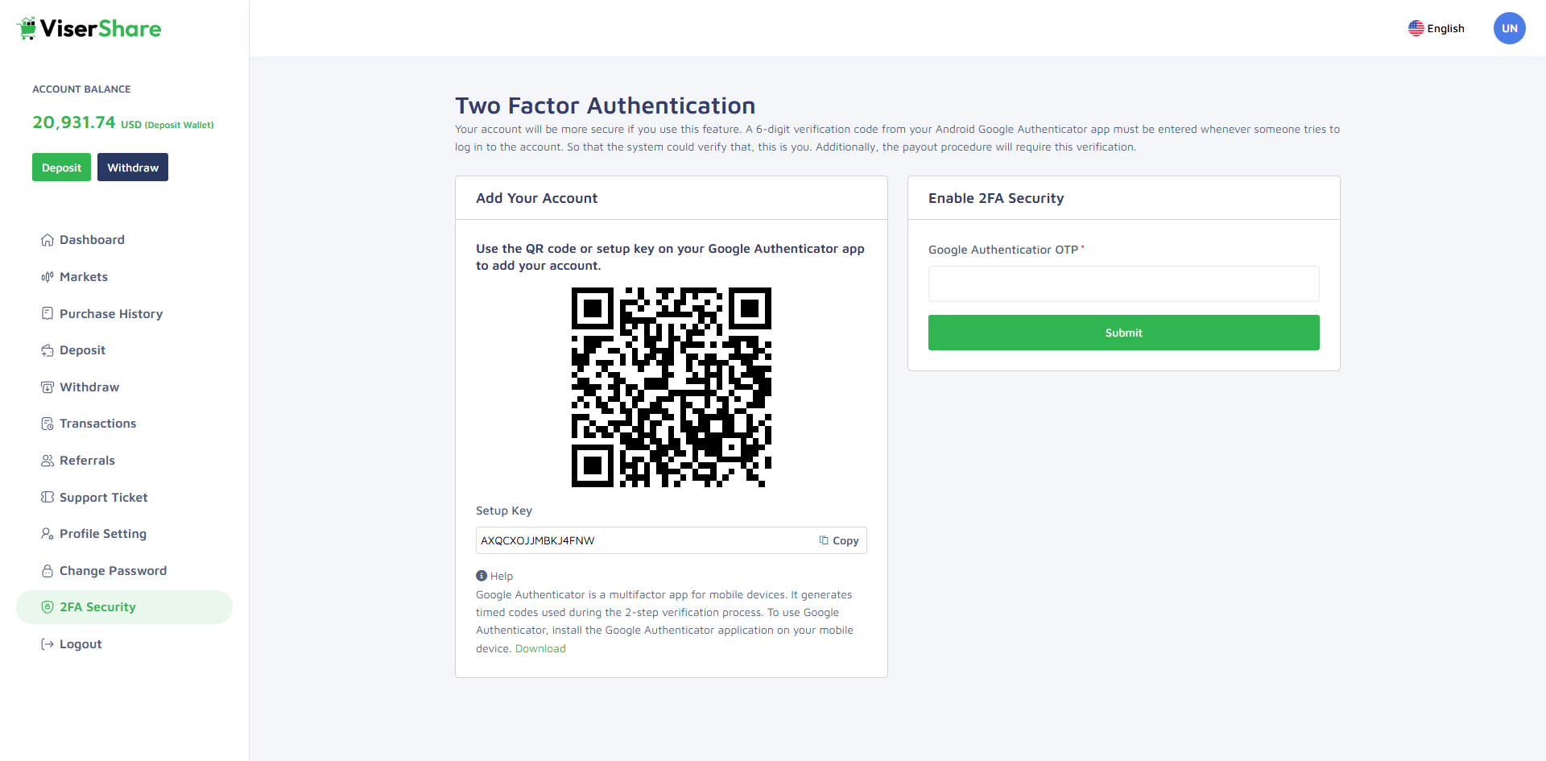Follow the Google Authenticator Download link
Screen dimensions: 1546x761
pyautogui.click(x=540, y=648)
